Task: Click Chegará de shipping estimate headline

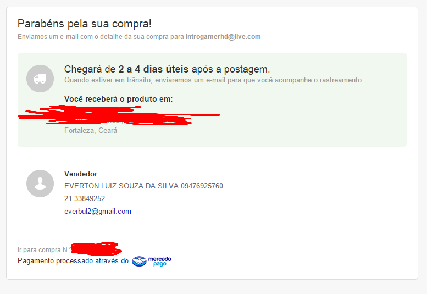Action: (x=167, y=69)
